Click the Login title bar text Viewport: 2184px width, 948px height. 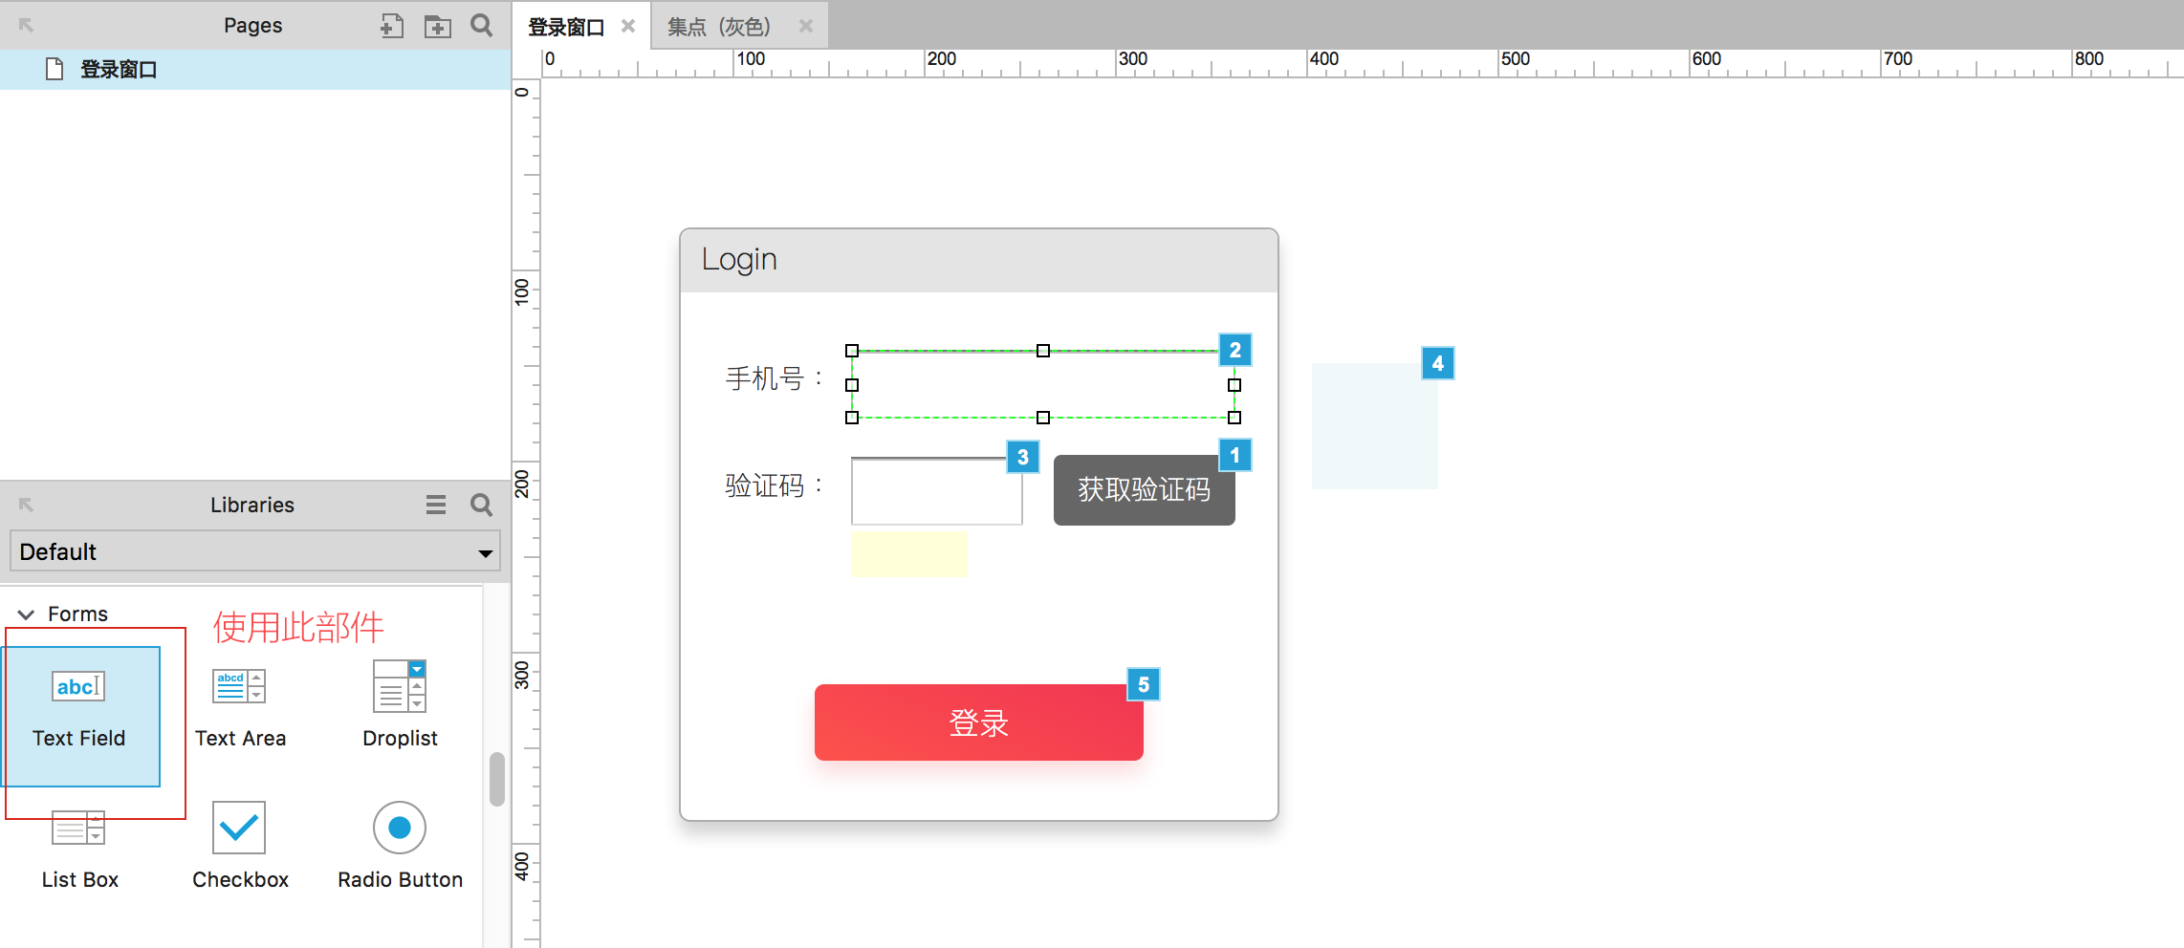(x=739, y=259)
